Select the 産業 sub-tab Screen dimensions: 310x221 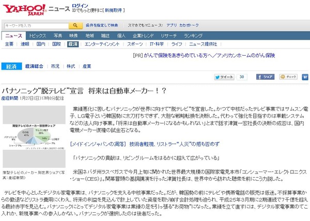coord(87,66)
